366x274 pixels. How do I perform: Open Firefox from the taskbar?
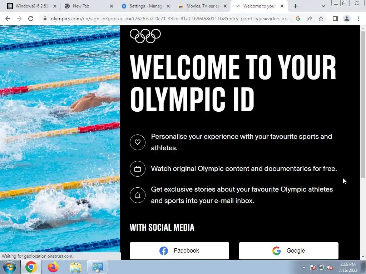pyautogui.click(x=53, y=267)
